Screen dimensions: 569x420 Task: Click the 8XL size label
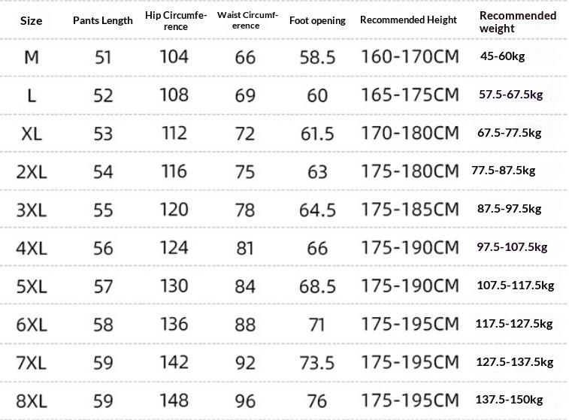coord(32,401)
